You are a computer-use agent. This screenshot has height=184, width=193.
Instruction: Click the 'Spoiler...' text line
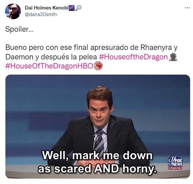19,29
